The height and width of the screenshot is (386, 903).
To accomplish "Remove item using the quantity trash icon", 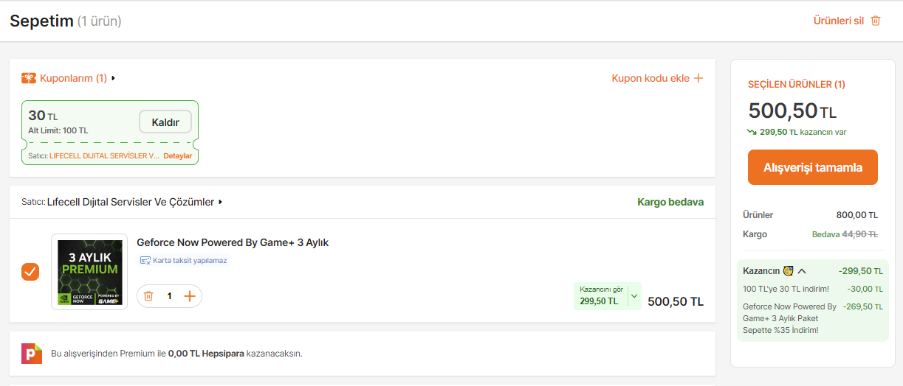I will pyautogui.click(x=148, y=296).
